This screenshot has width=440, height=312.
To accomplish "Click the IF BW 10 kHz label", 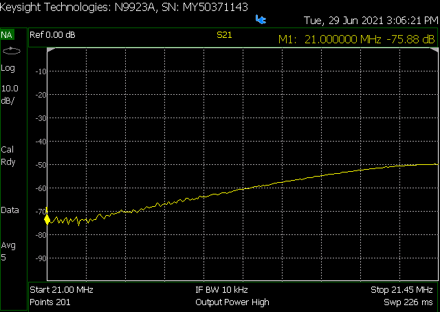I will click(x=221, y=289).
